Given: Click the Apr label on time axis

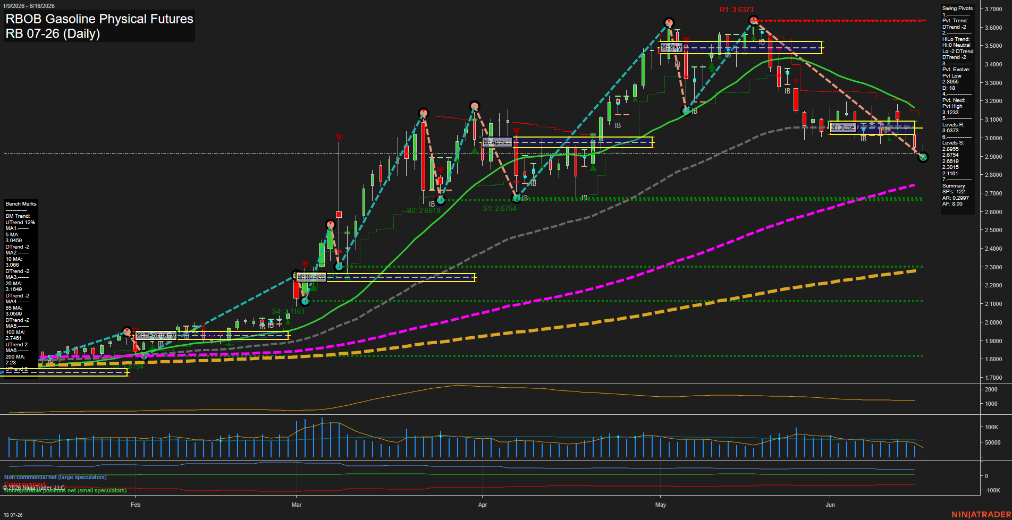Looking at the screenshot, I should pyautogui.click(x=483, y=505).
